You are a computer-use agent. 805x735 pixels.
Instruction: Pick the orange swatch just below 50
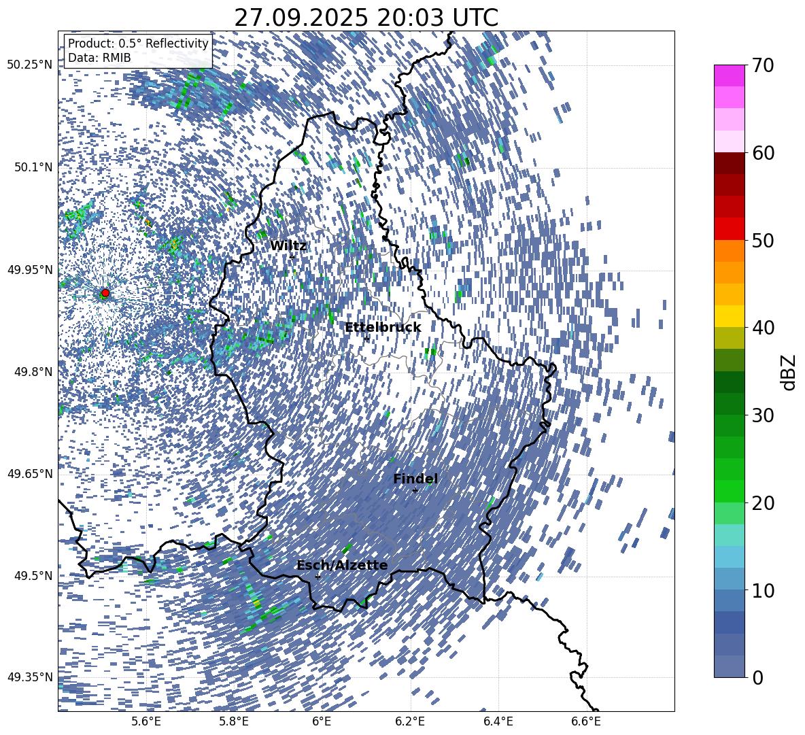[729, 250]
